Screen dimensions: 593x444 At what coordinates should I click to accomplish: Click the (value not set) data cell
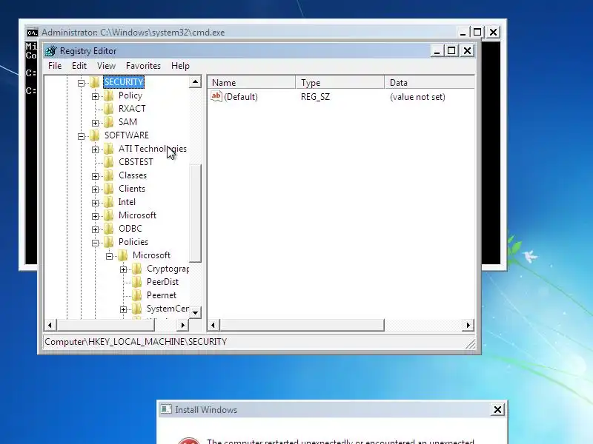tap(417, 97)
